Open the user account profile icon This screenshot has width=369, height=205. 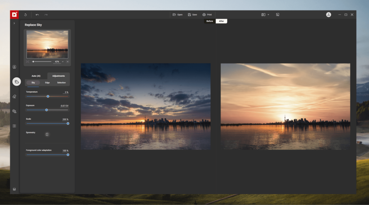pyautogui.click(x=329, y=15)
